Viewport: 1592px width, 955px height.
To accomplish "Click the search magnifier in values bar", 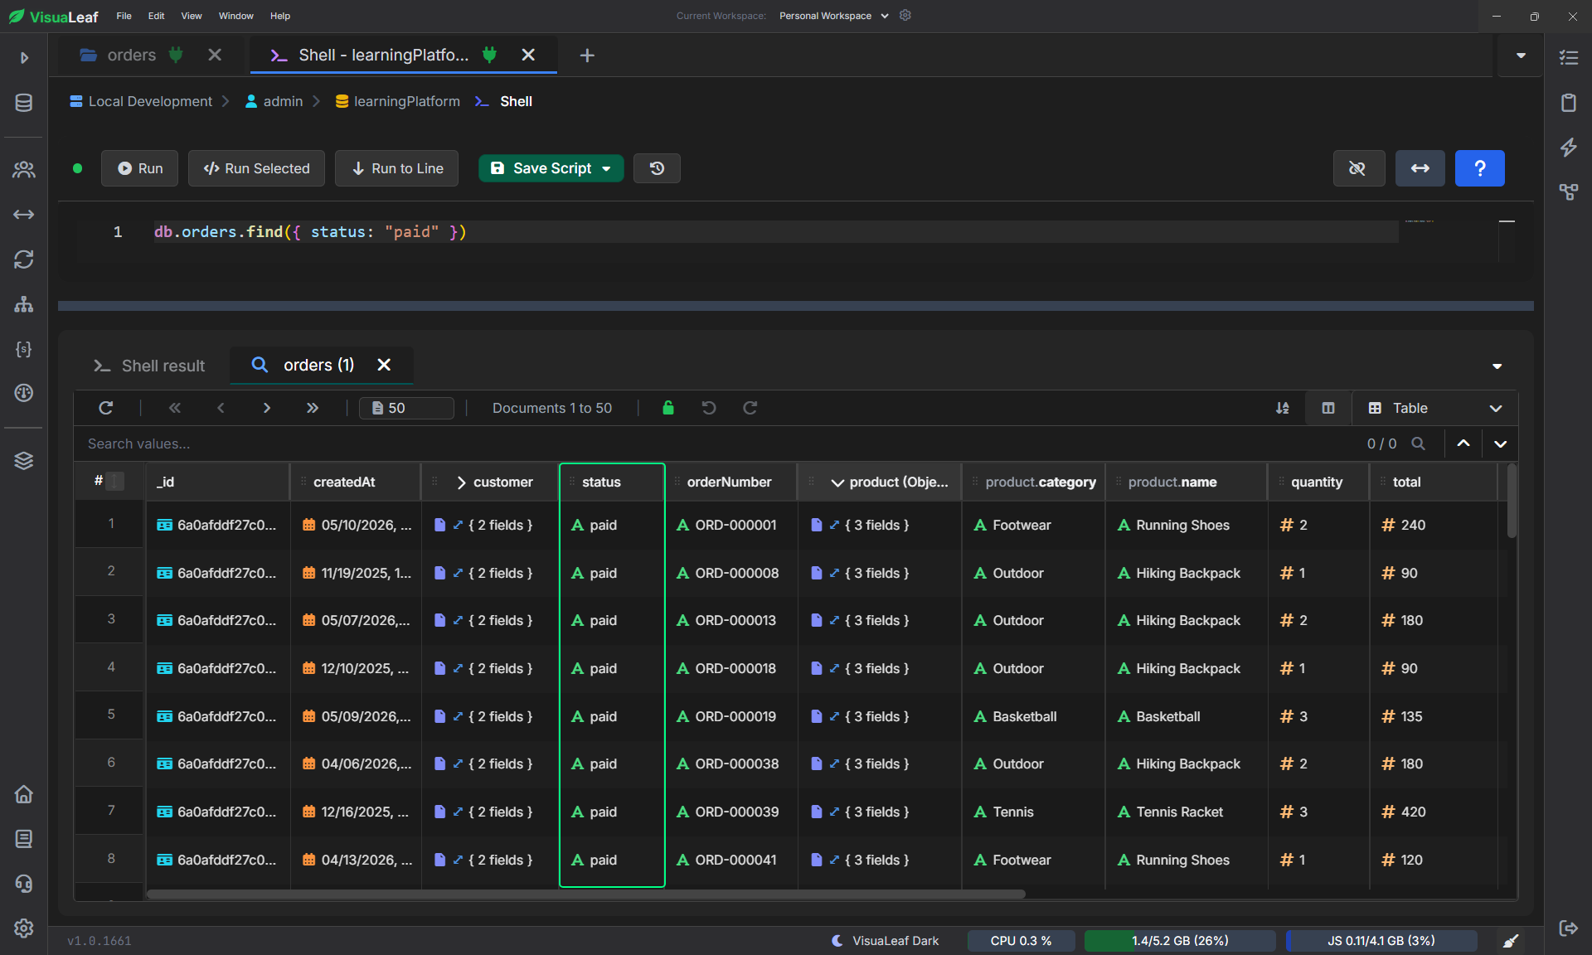I will click(x=1419, y=444).
